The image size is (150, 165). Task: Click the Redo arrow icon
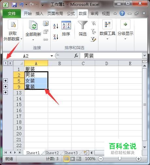click(32, 5)
